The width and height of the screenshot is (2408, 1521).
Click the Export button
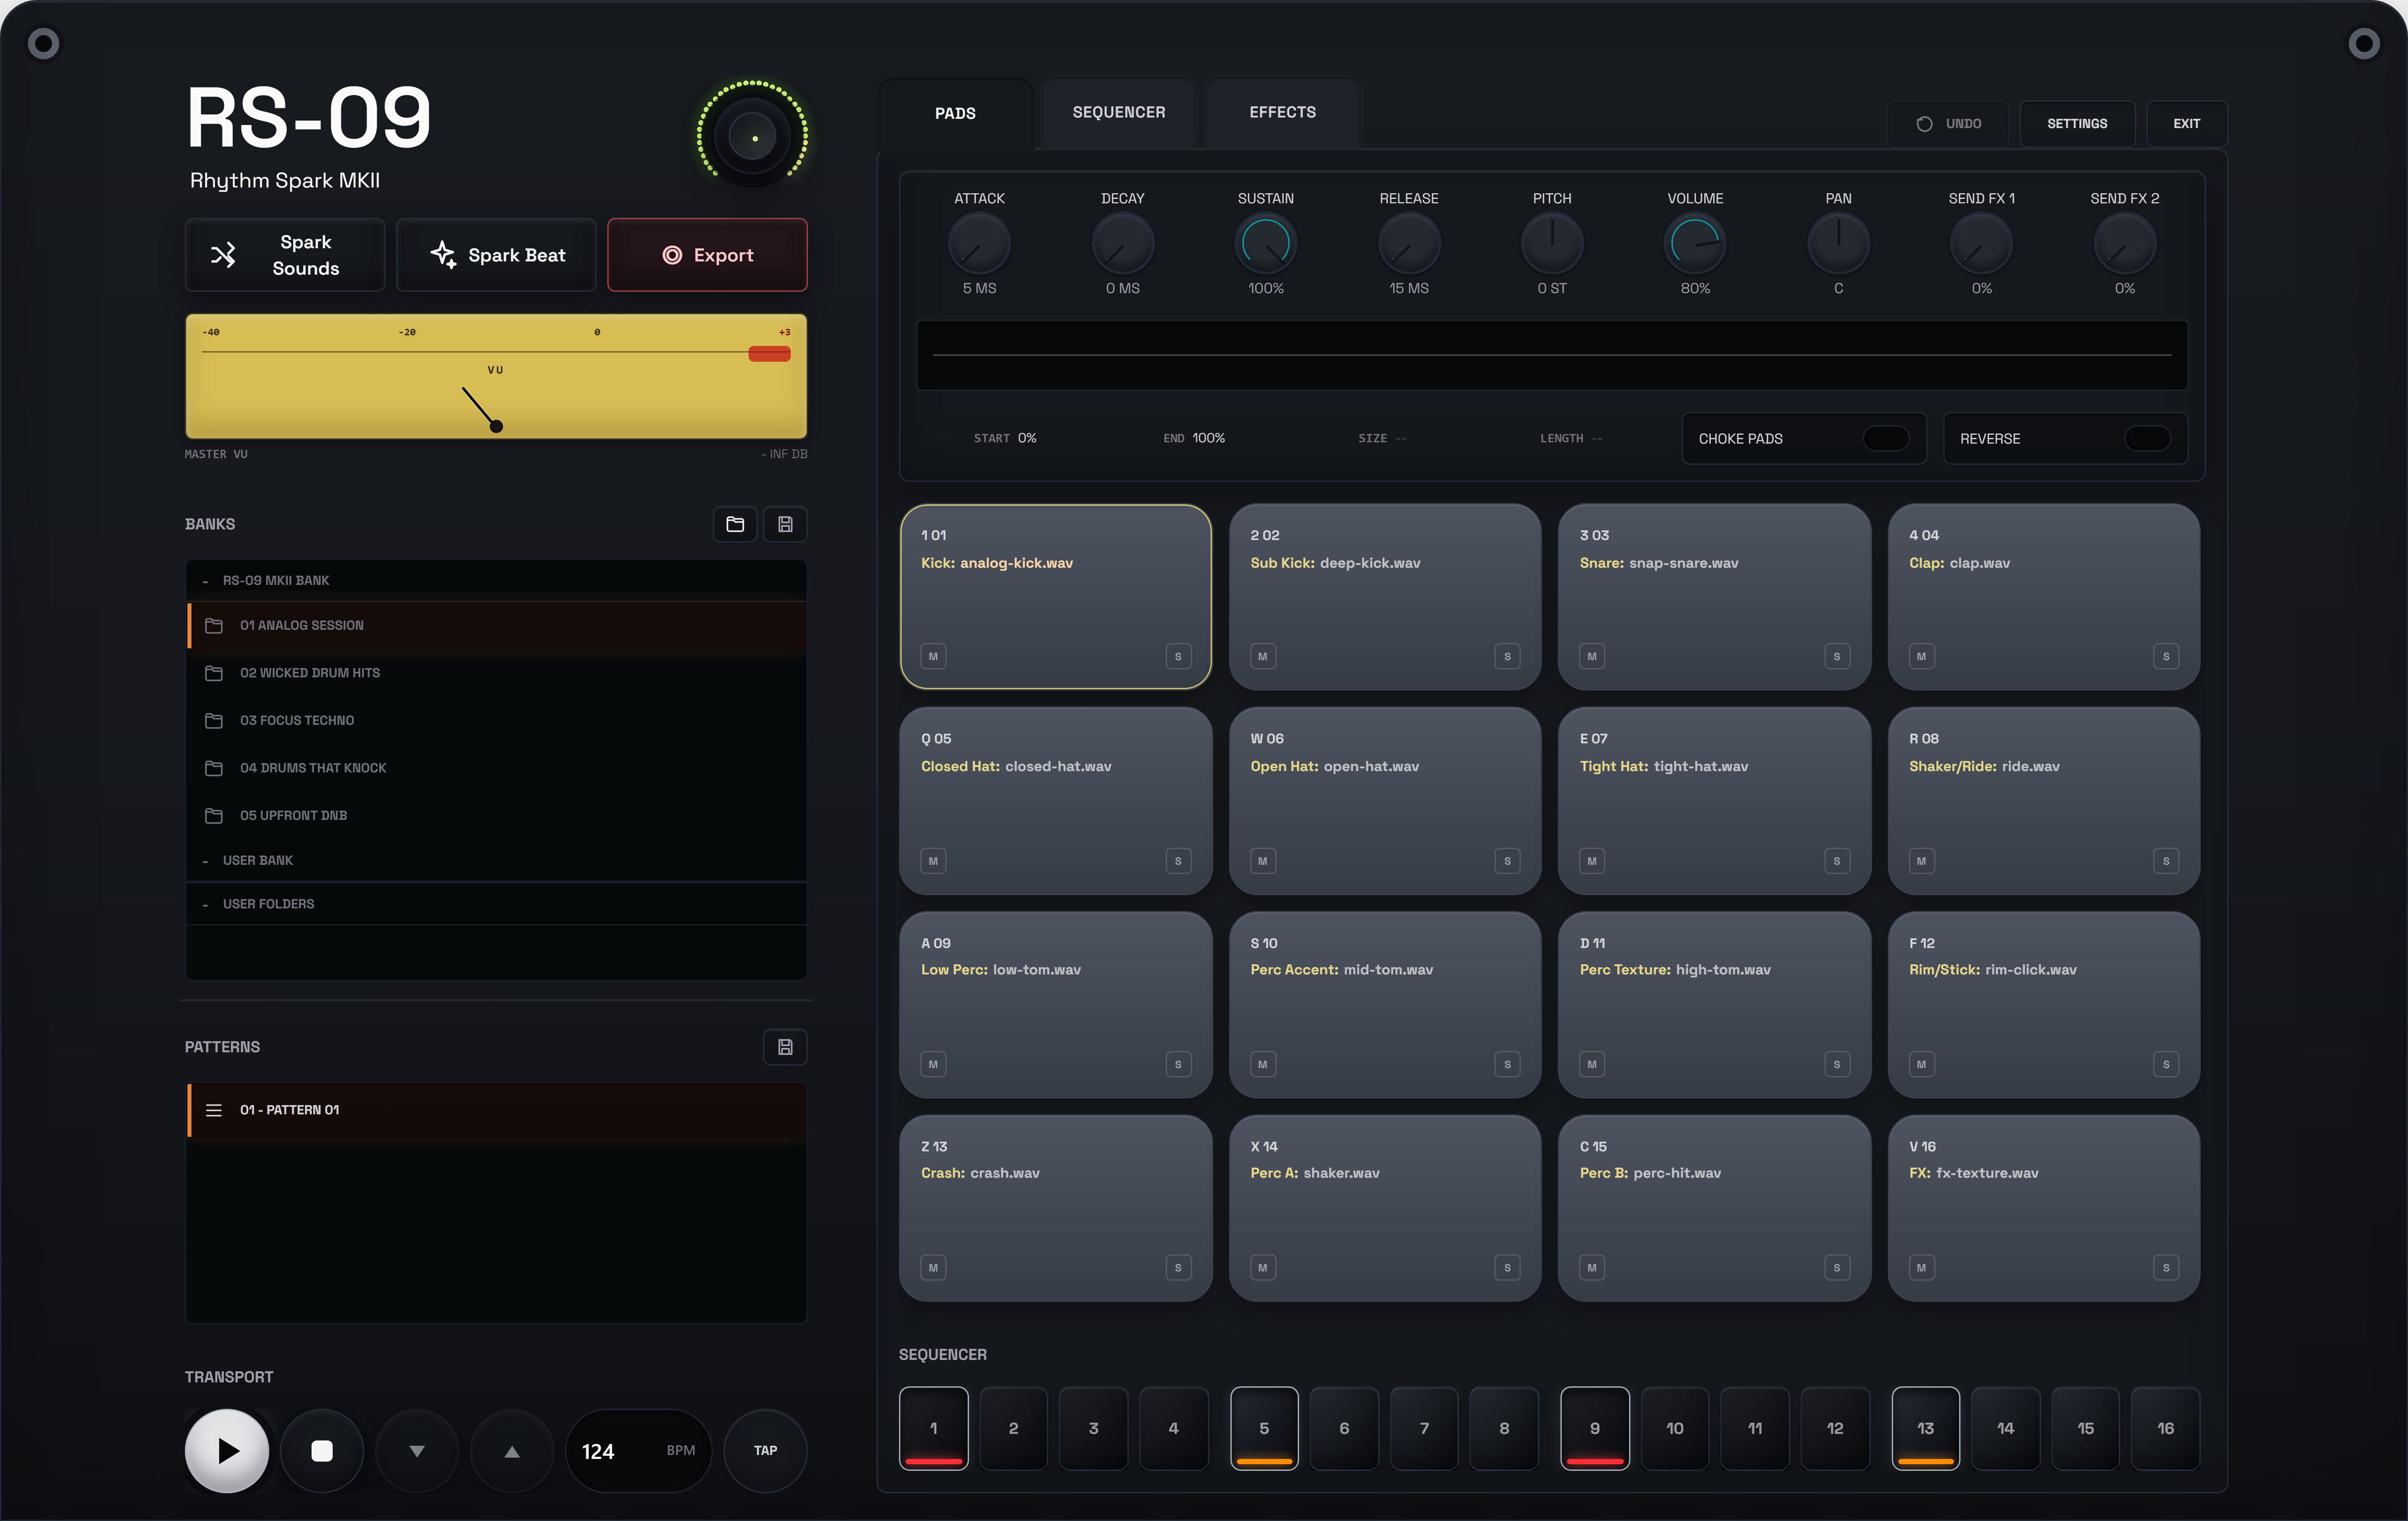point(707,255)
